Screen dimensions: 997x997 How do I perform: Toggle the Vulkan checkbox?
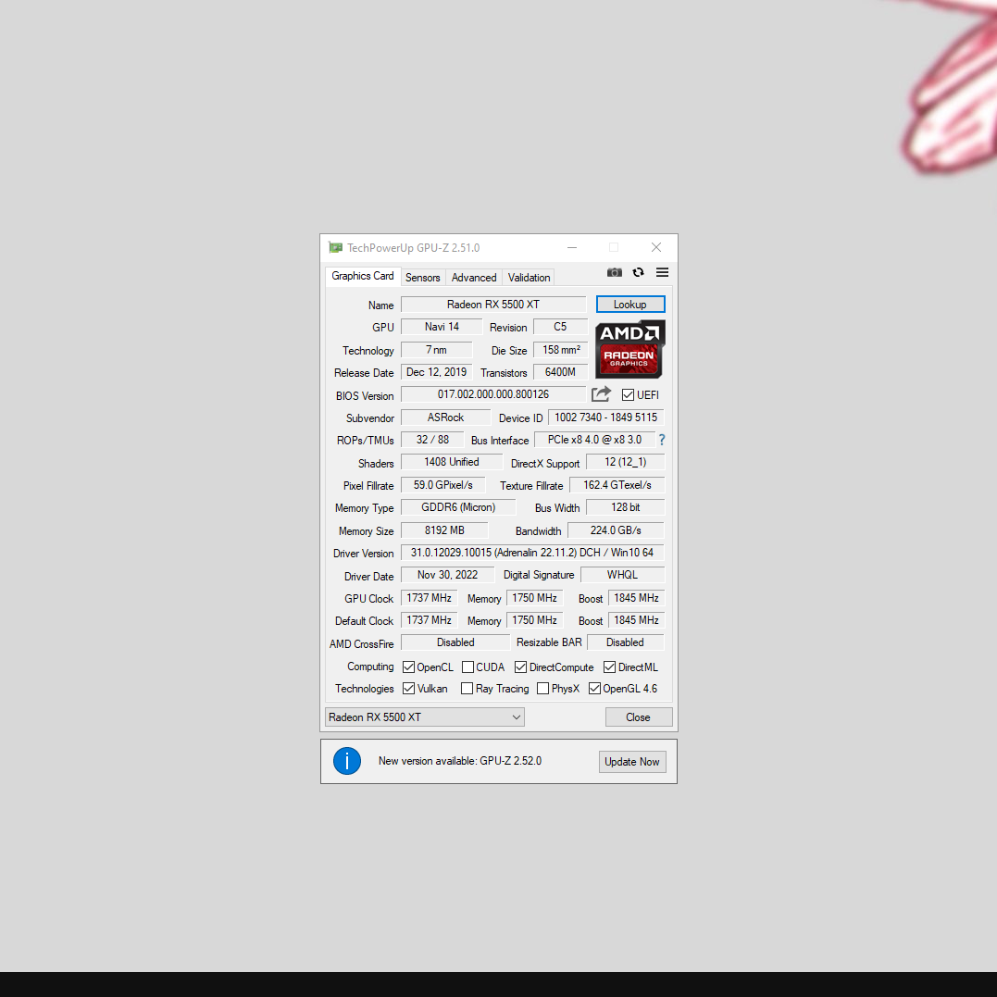(409, 689)
